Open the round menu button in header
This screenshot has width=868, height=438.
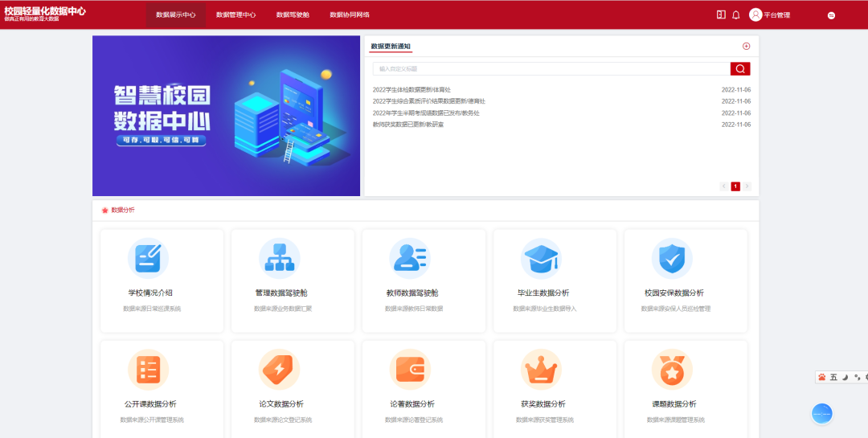tap(831, 15)
